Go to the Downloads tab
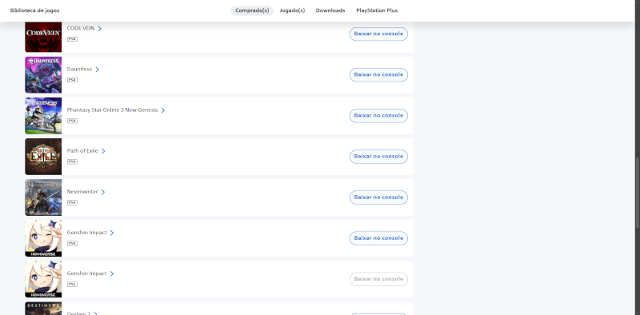This screenshot has width=640, height=315. (x=330, y=10)
